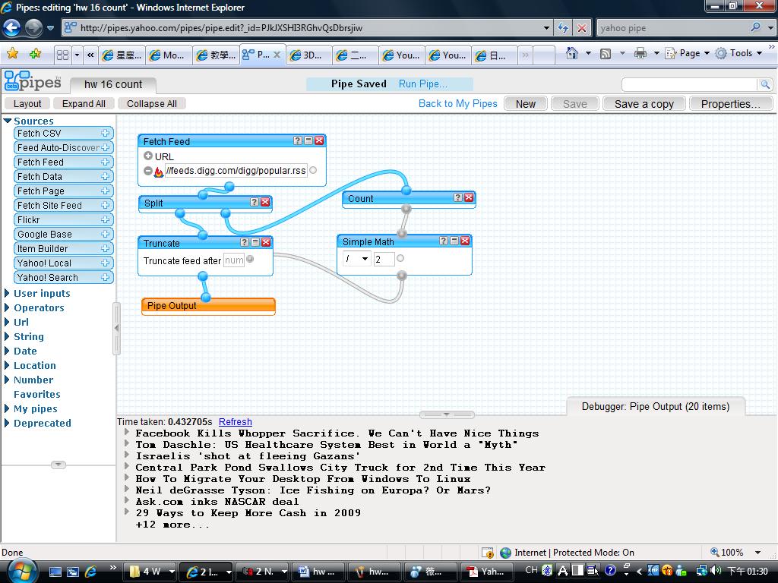Click Collapse All button
Screen dimensions: 778x583
pyautogui.click(x=152, y=103)
